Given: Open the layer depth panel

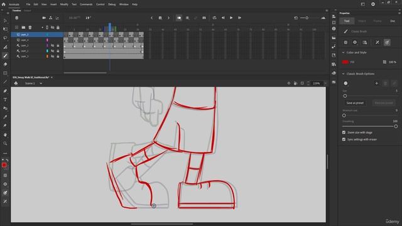Looking at the screenshot, I should pos(57,18).
